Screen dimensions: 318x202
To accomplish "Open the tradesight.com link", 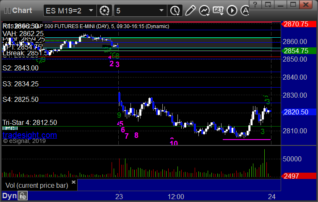I will (x=30, y=135).
